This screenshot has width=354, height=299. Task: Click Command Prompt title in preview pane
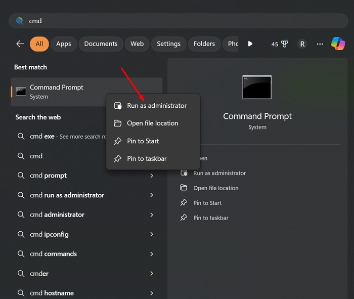(x=257, y=116)
